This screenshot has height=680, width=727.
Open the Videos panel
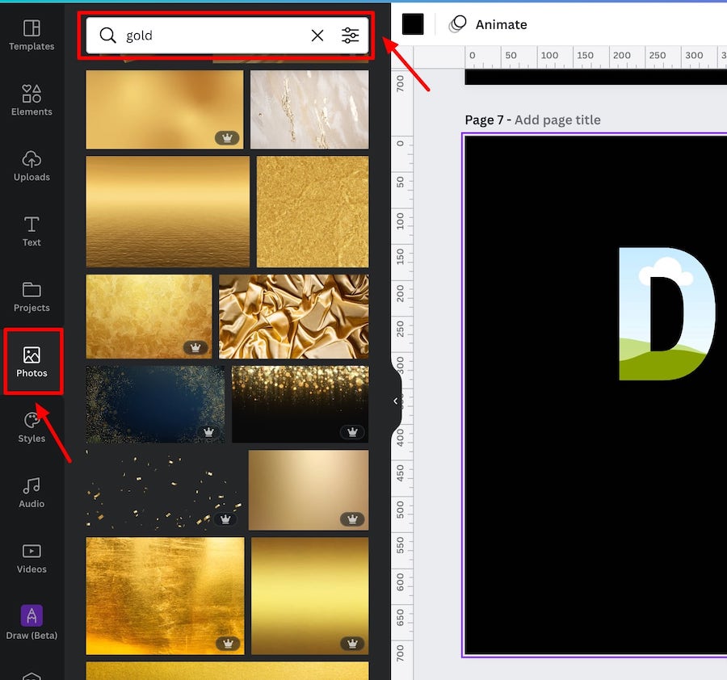coord(32,557)
